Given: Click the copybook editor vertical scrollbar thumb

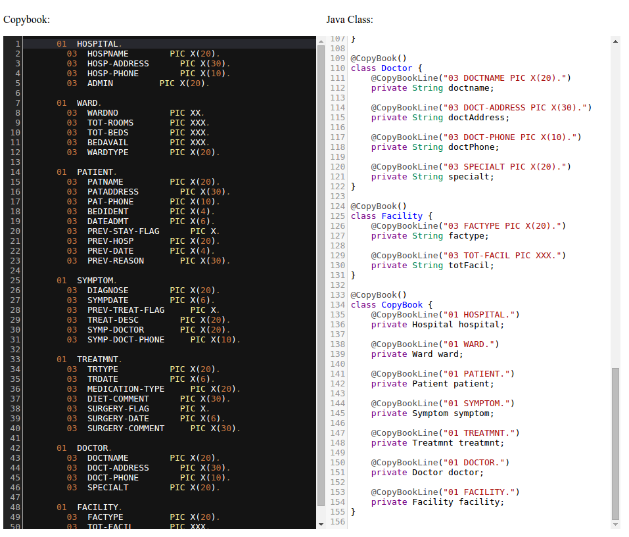Looking at the screenshot, I should pos(321,275).
